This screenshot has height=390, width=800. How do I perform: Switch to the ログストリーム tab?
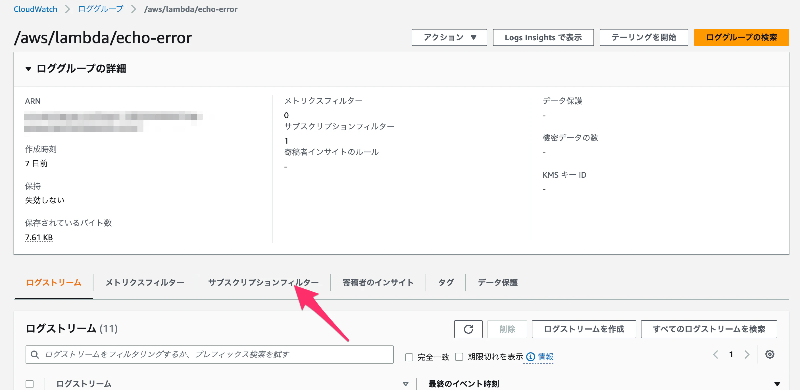point(54,283)
